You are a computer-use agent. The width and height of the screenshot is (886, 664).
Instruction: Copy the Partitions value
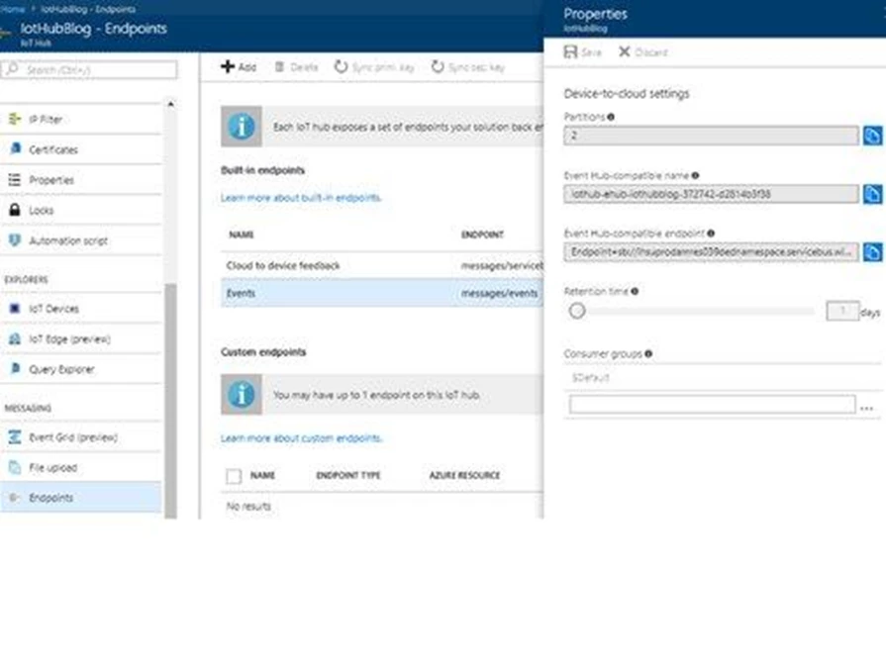pyautogui.click(x=871, y=136)
